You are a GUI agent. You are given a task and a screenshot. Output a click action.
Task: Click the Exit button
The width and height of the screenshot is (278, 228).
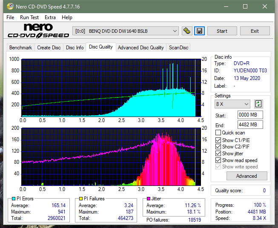click(x=255, y=31)
